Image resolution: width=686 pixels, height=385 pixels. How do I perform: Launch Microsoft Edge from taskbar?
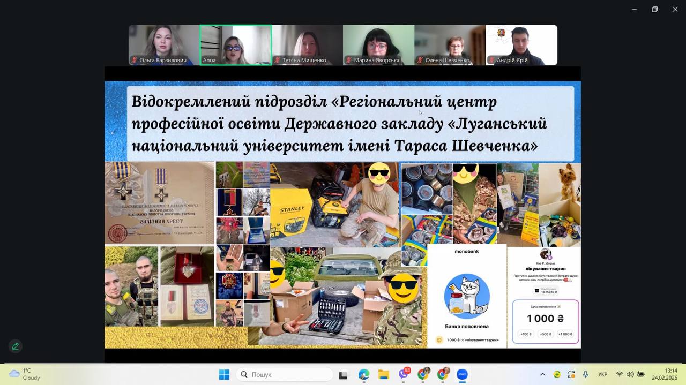364,374
